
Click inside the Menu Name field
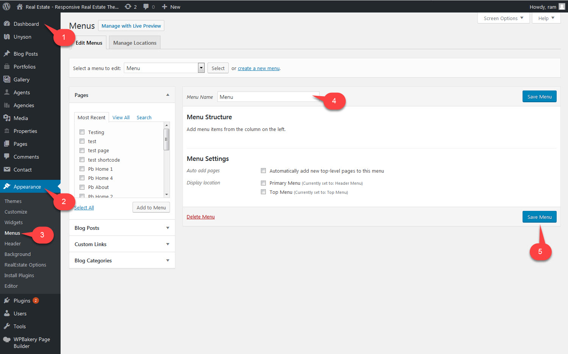pyautogui.click(x=269, y=97)
